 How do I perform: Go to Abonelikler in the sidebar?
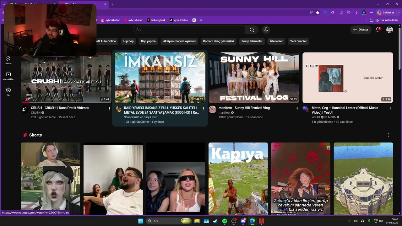tap(8, 76)
